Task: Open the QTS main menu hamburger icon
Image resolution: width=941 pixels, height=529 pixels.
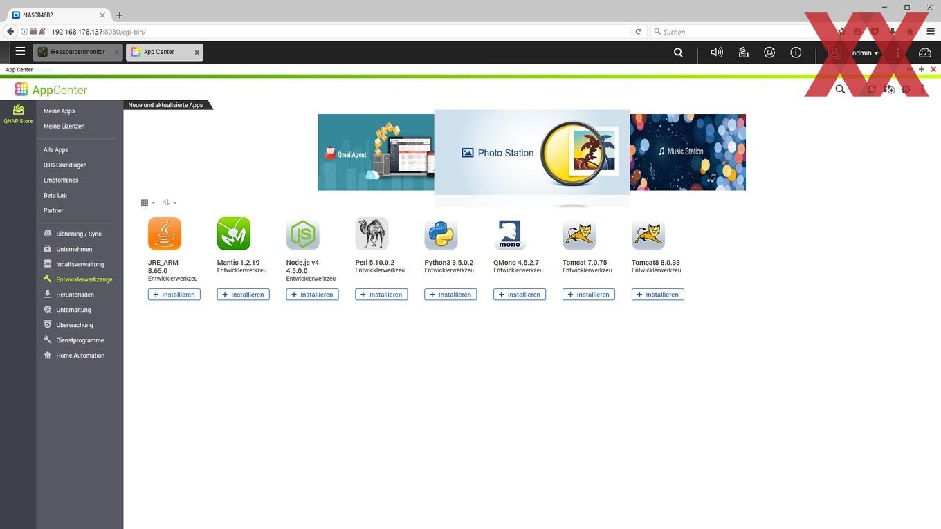Action: [x=20, y=51]
